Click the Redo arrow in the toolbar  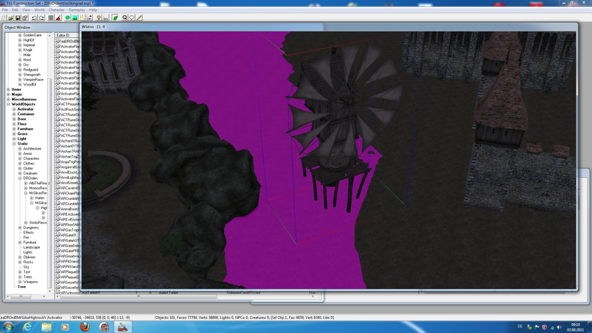(x=41, y=18)
